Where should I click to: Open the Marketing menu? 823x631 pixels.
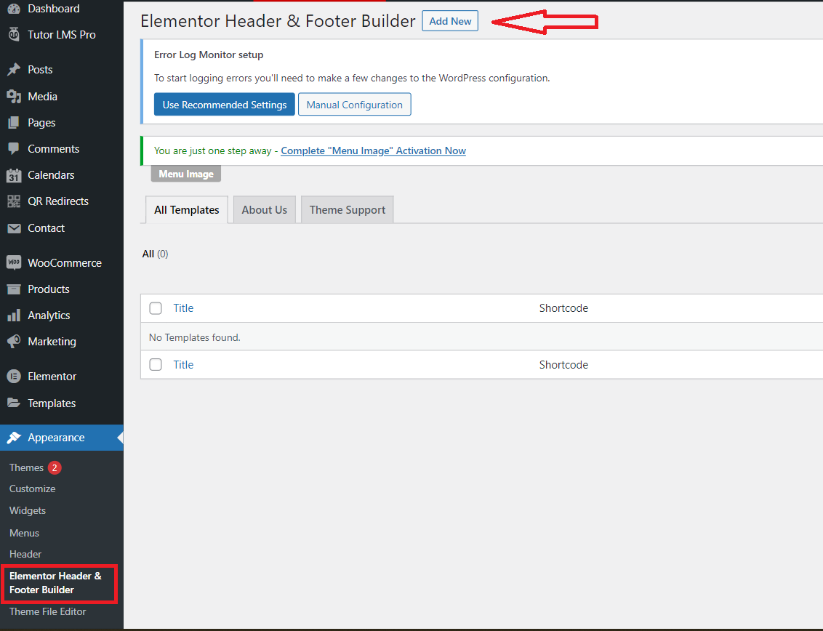point(52,341)
